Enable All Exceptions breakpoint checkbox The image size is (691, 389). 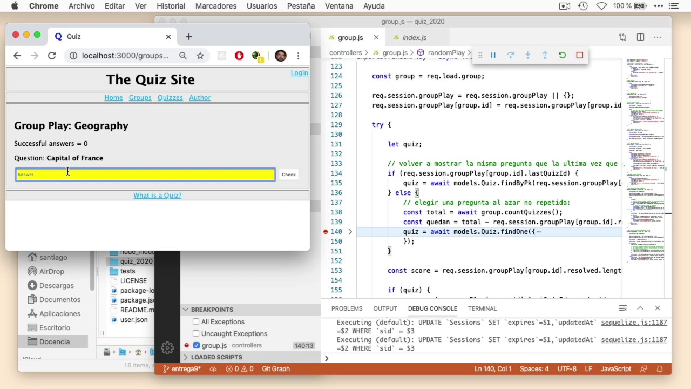(x=196, y=321)
